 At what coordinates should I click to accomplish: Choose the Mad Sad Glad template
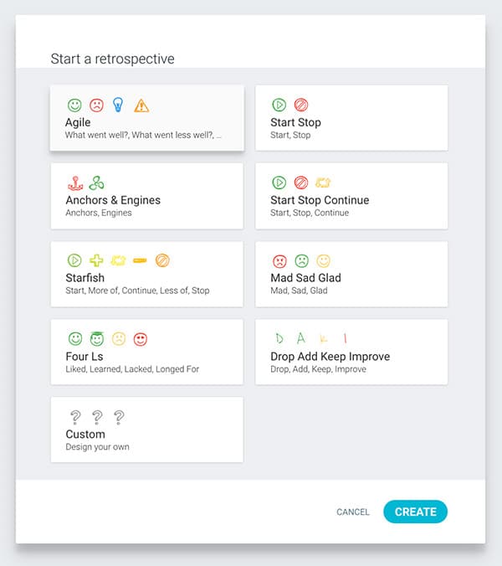tap(351, 274)
